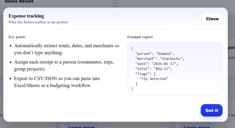Click the Demo Result label behind dialog
235x128 pixels.
pyautogui.click(x=19, y=1)
